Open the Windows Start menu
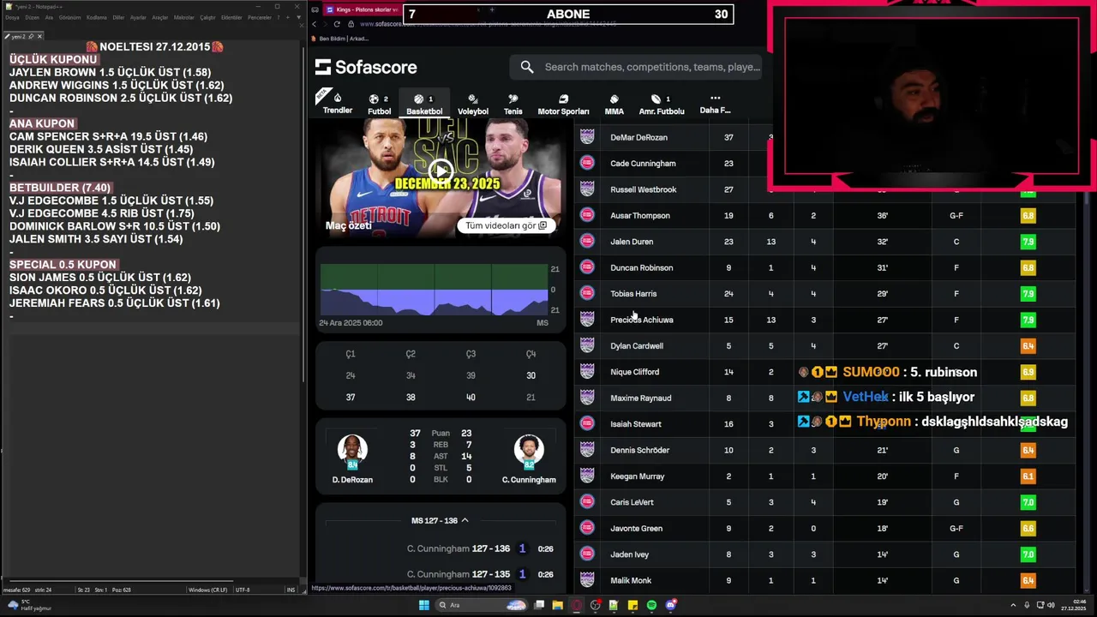Image resolution: width=1097 pixels, height=617 pixels. [x=423, y=605]
